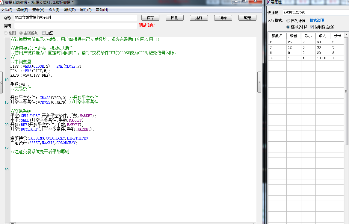Screen dimensions: 349x224
Task: Focus the 名称 input field
Action: click(x=76, y=18)
